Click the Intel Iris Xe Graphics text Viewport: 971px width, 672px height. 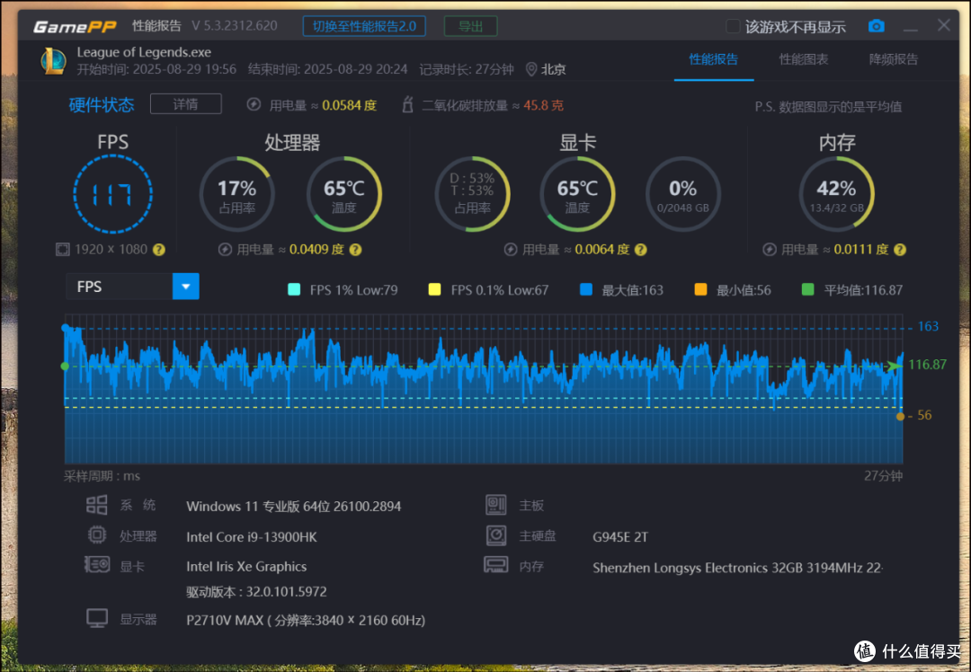coord(246,566)
